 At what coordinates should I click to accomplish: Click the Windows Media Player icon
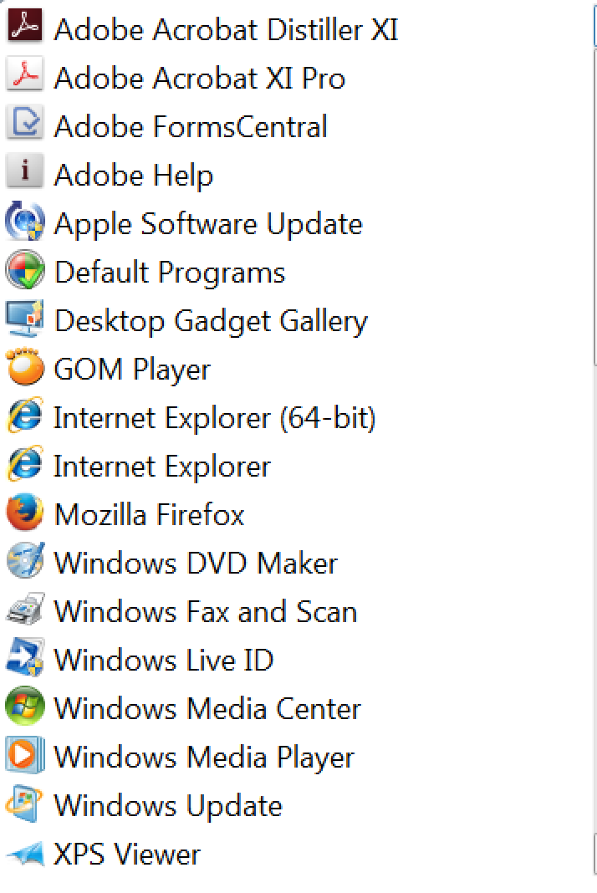tap(25, 757)
